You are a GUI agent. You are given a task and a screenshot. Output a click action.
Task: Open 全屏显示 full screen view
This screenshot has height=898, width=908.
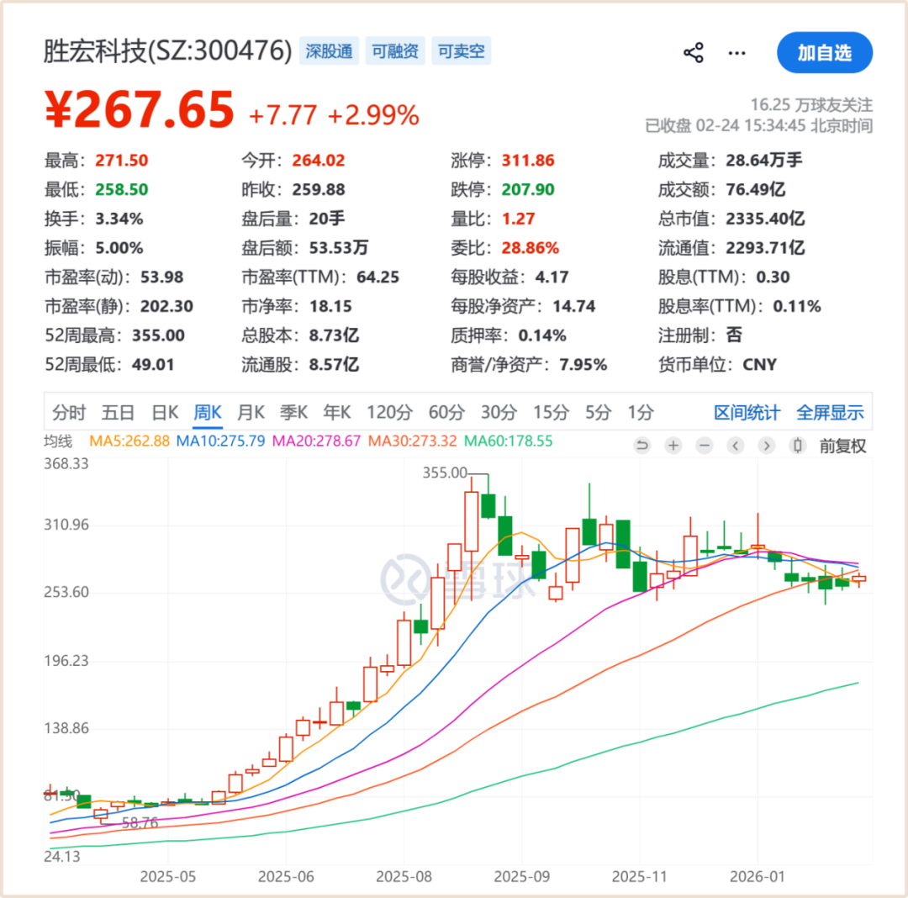coord(830,412)
